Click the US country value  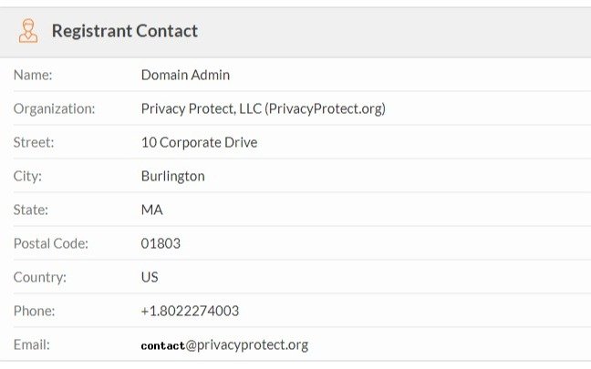[x=150, y=277]
